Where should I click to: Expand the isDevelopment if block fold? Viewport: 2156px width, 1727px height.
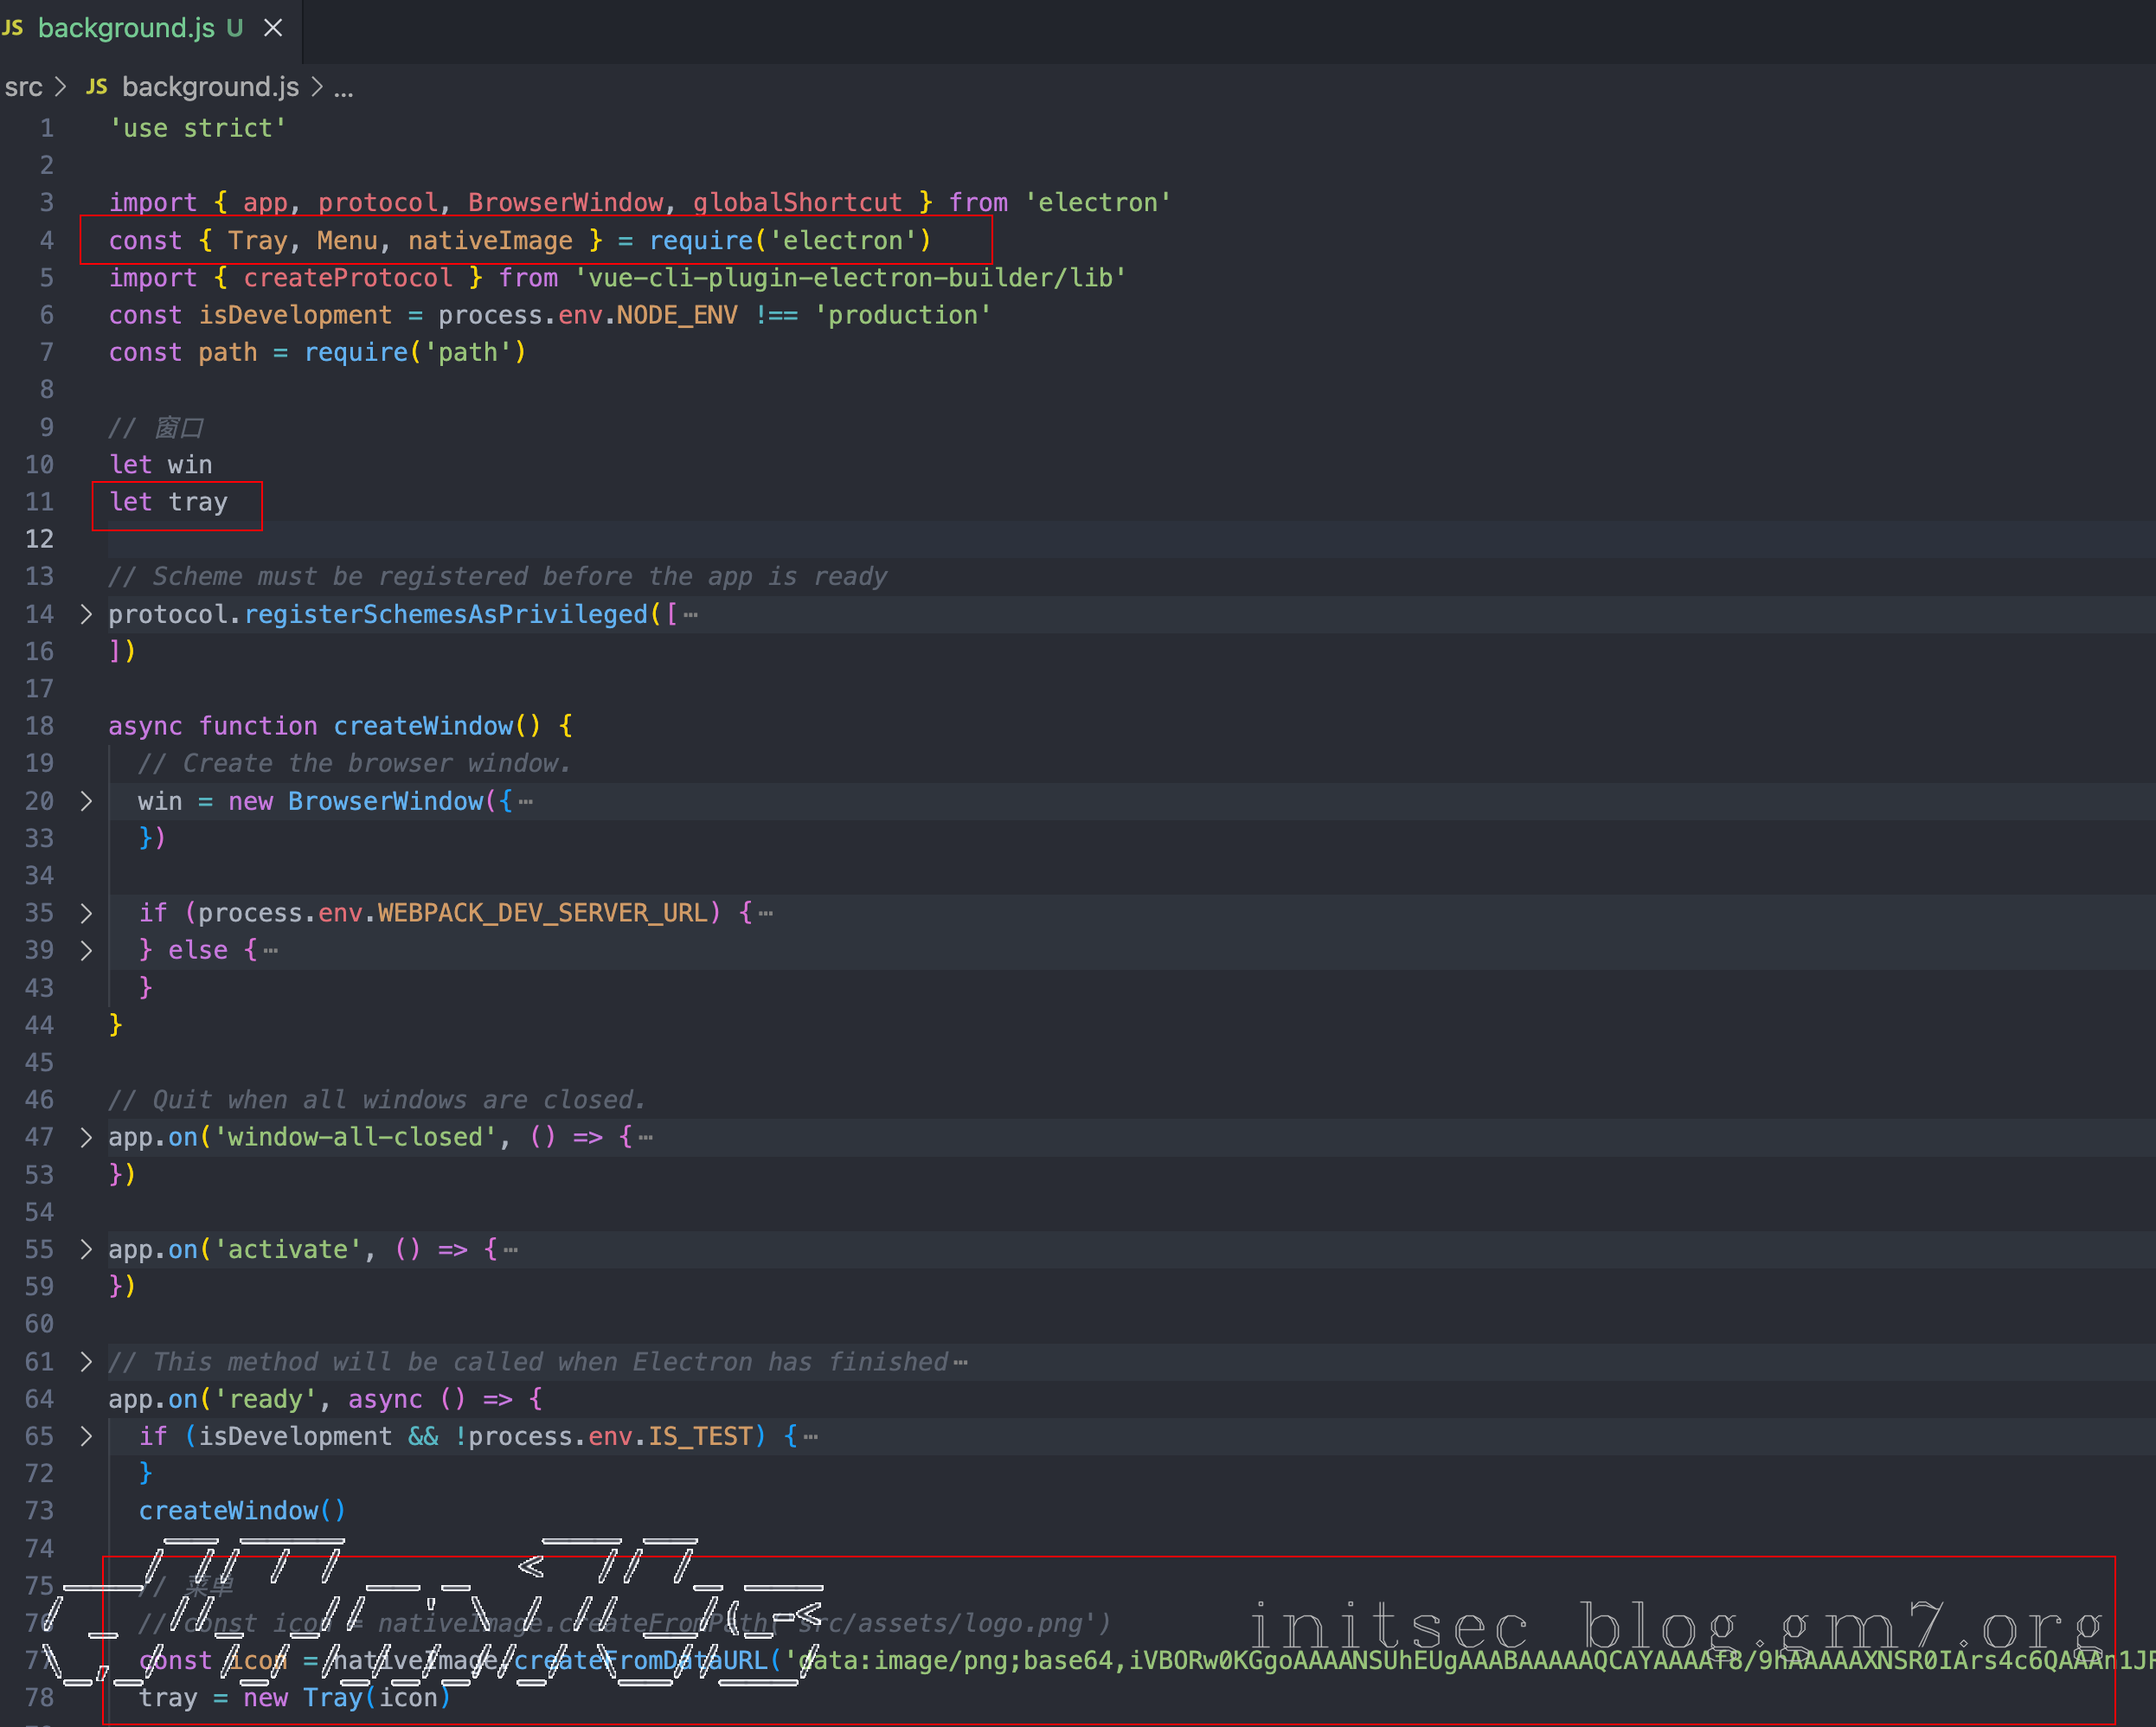[x=86, y=1436]
